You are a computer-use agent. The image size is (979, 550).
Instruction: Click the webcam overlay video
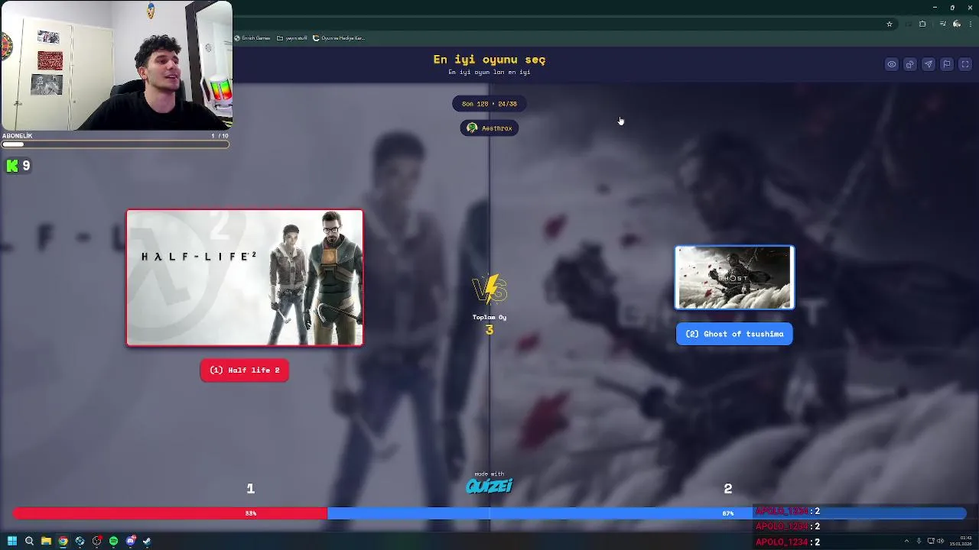116,66
